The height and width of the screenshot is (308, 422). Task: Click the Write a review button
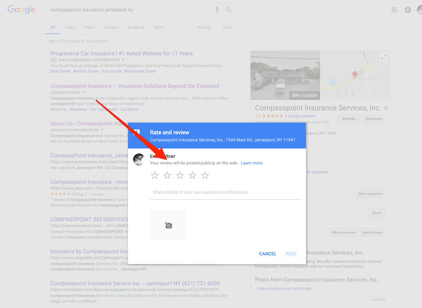(x=344, y=232)
